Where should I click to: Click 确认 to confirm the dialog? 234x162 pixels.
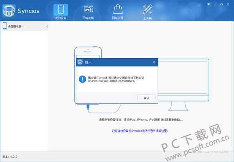tap(146, 98)
